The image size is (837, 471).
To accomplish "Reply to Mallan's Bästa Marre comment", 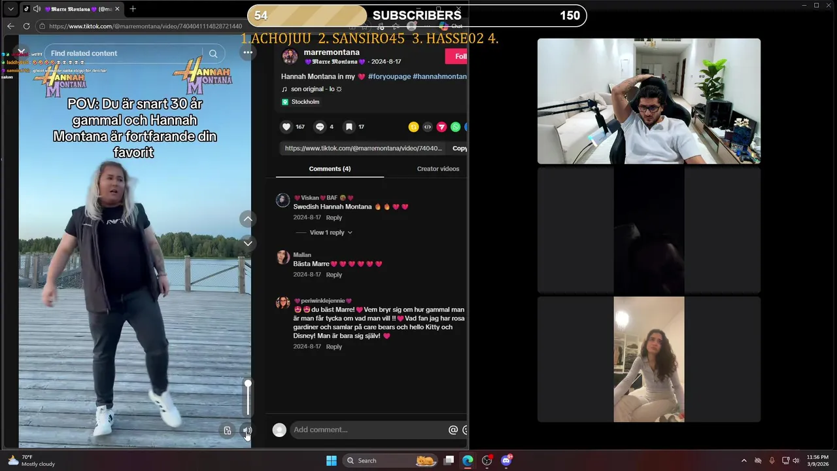I will 333,275.
